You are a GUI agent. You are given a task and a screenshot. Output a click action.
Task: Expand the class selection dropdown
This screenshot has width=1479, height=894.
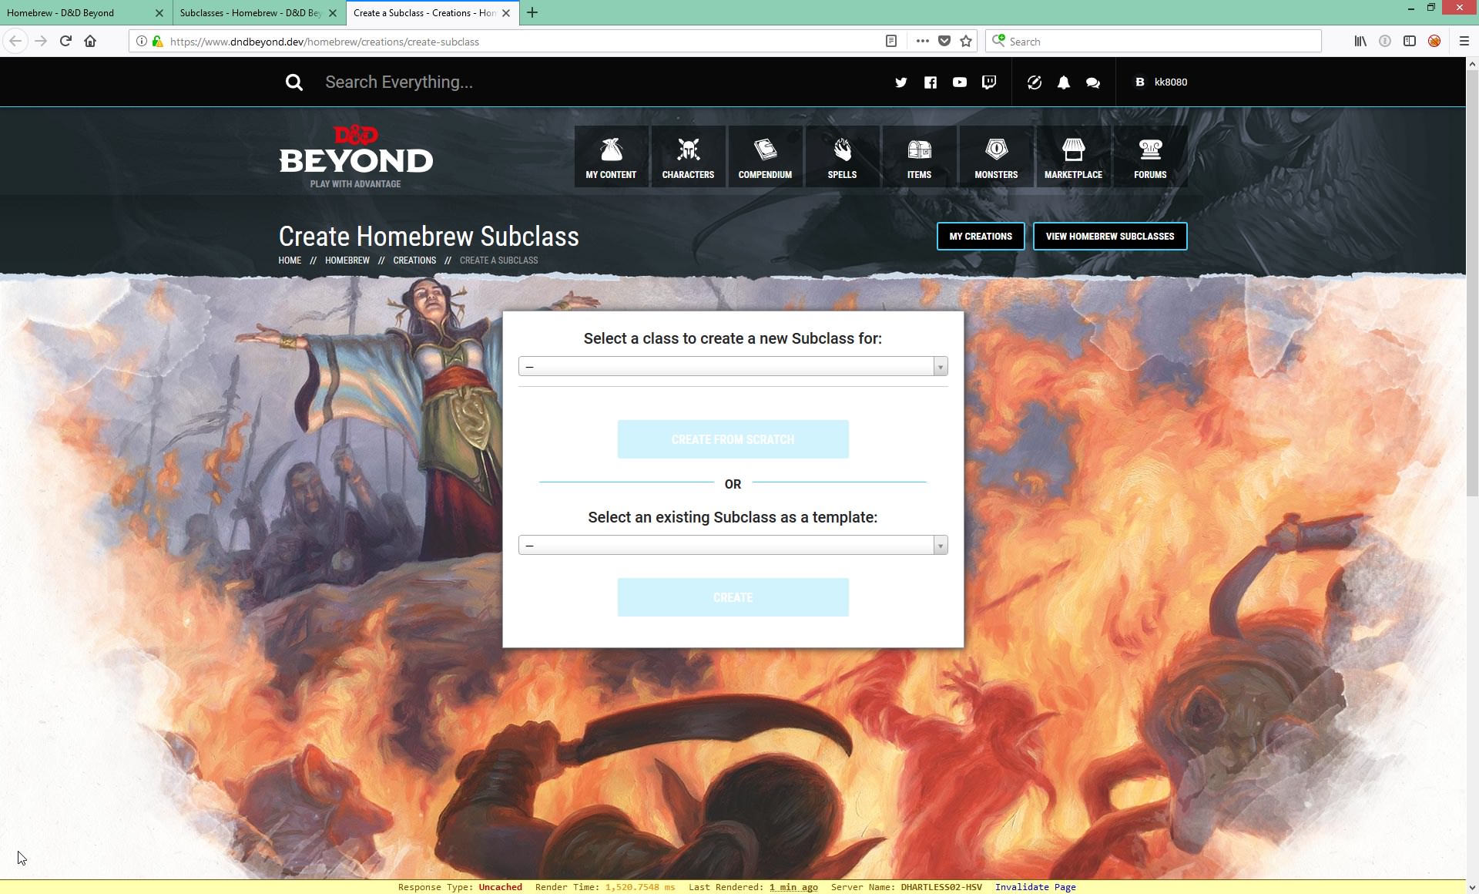click(x=733, y=367)
